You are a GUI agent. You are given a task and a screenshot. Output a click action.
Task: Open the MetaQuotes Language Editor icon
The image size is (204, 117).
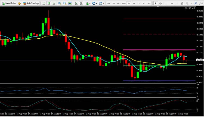(x=19, y=3)
